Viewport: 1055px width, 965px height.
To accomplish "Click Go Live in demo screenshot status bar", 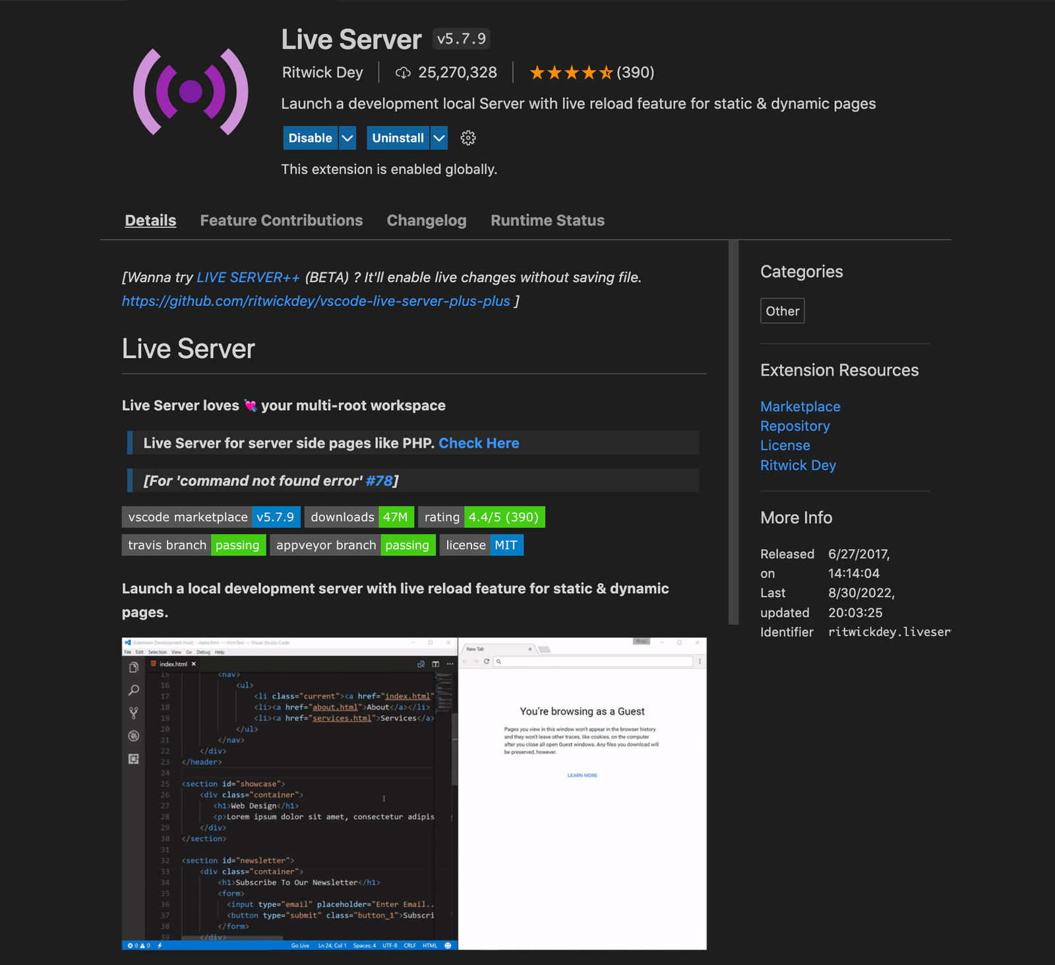I will tap(300, 945).
